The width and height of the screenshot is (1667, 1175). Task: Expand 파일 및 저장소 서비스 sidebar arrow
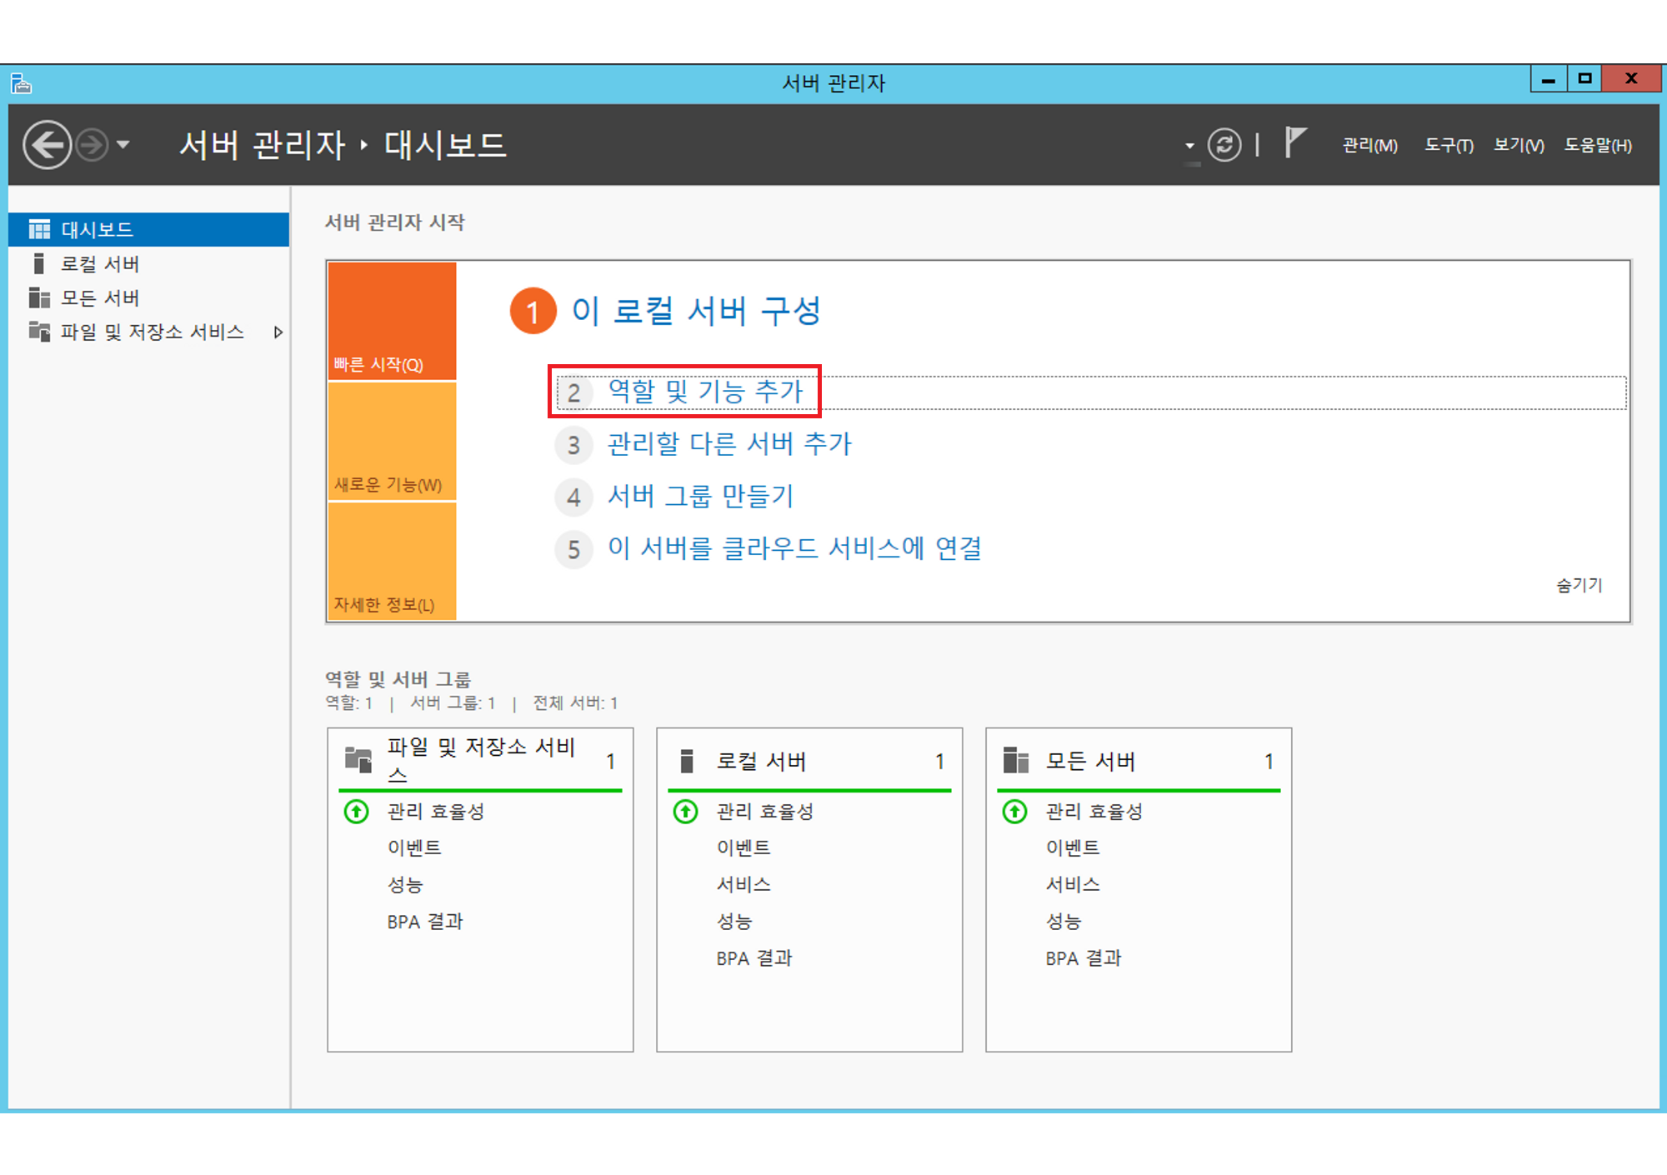pos(278,332)
